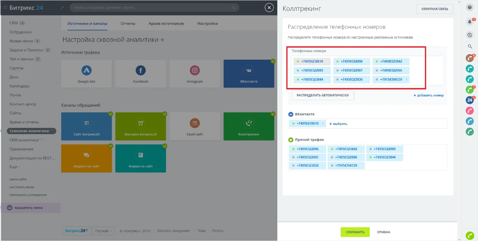Viewport: 478px width, 241px height.
Task: Click the НАСТРОИТЬ МЕНЮ link
Action: 22,187
